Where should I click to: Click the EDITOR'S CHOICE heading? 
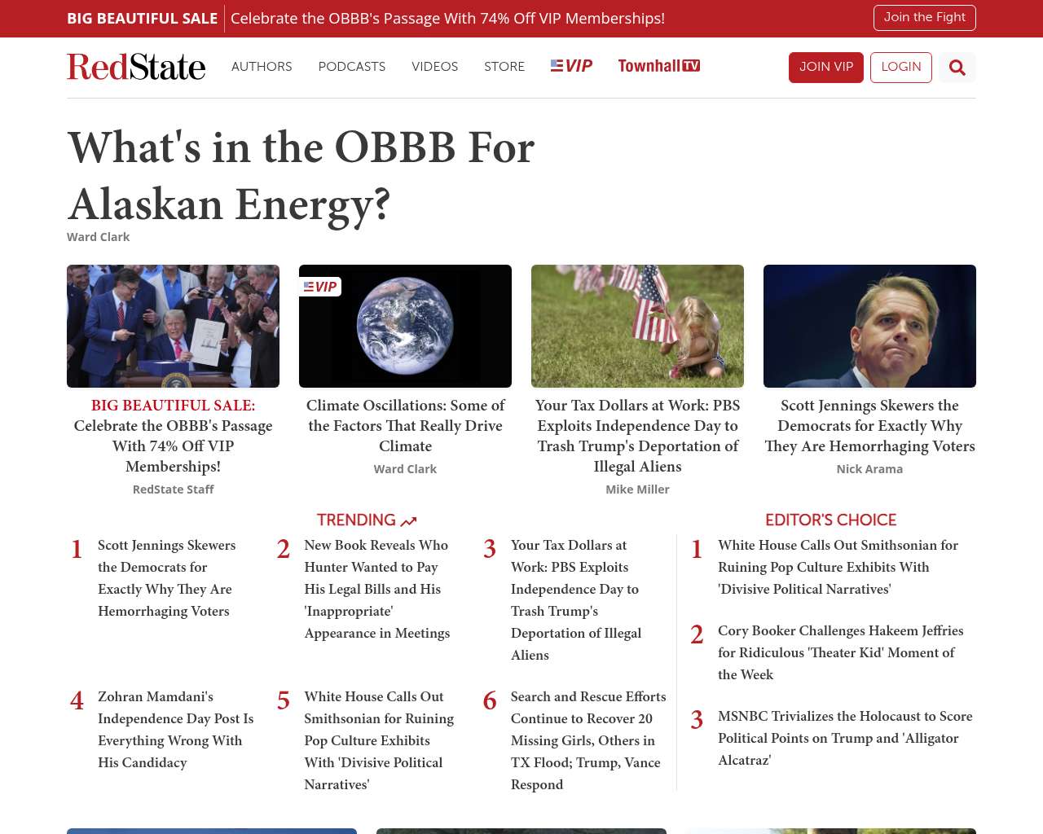[830, 520]
